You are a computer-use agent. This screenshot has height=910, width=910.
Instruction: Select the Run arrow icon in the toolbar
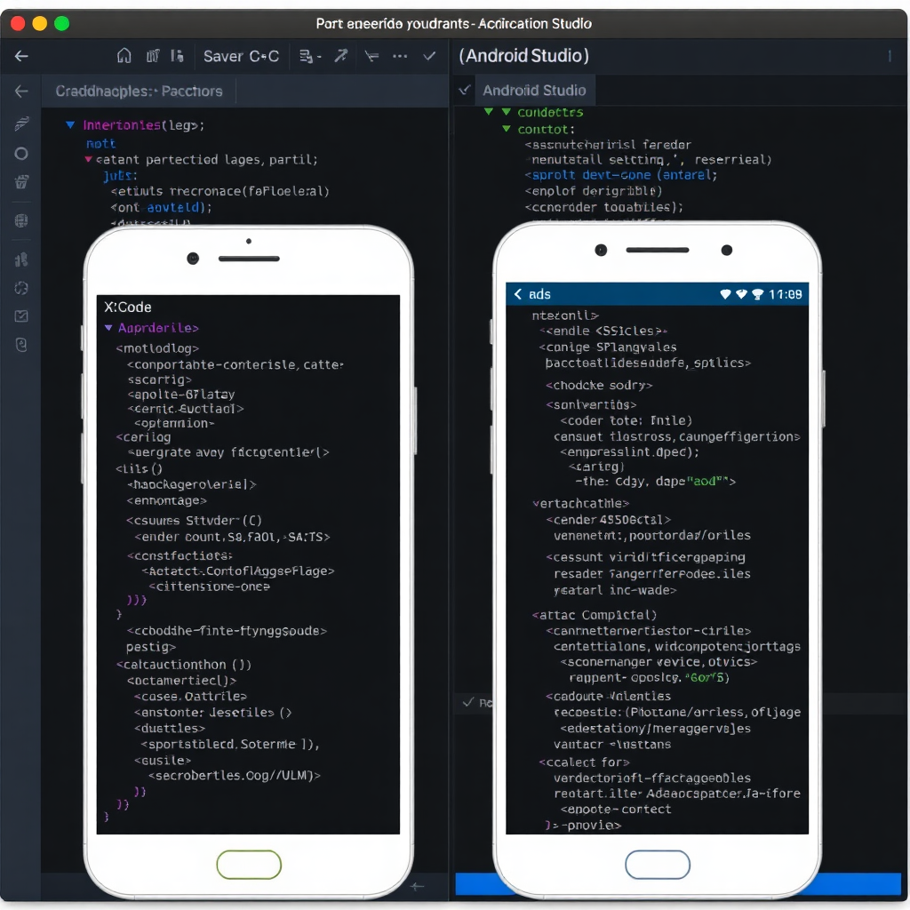click(340, 56)
